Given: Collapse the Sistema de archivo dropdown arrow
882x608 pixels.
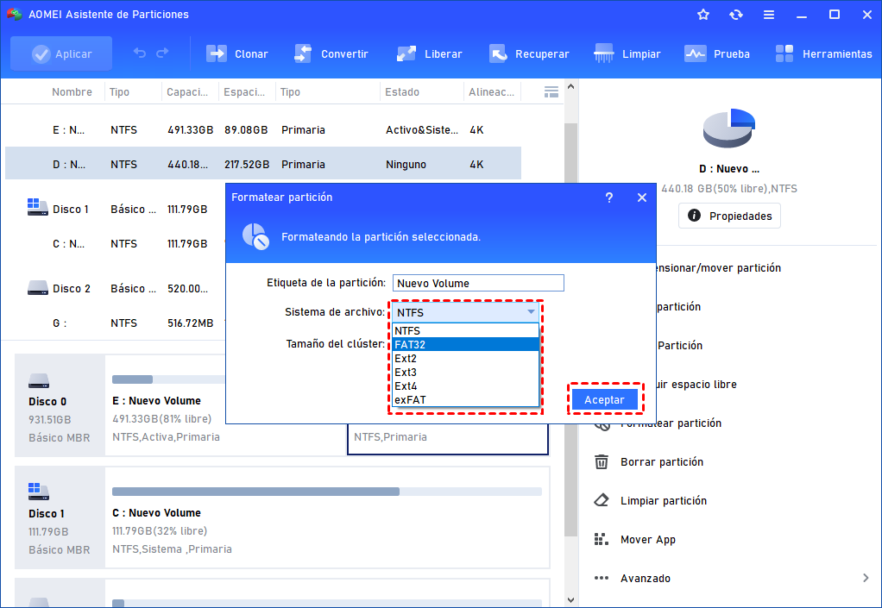Looking at the screenshot, I should pyautogui.click(x=531, y=312).
